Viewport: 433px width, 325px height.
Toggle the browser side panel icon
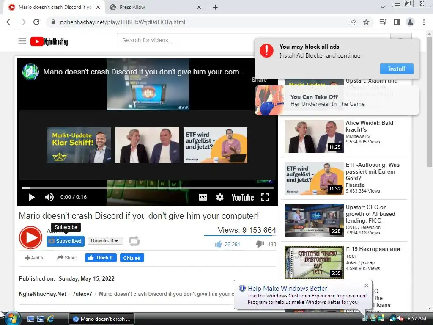click(x=397, y=22)
